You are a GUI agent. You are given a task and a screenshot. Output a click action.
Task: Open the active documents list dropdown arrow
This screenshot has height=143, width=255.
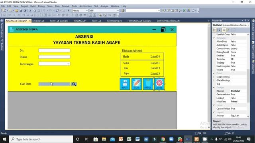pyautogui.click(x=209, y=21)
